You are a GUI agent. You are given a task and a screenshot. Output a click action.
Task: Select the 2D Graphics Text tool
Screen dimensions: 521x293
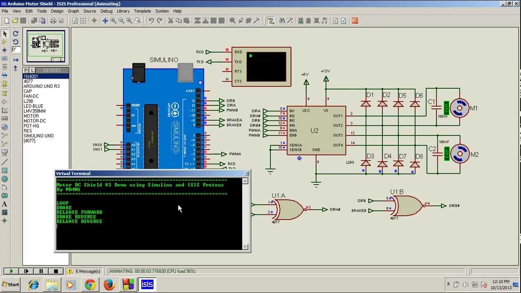tap(5, 204)
